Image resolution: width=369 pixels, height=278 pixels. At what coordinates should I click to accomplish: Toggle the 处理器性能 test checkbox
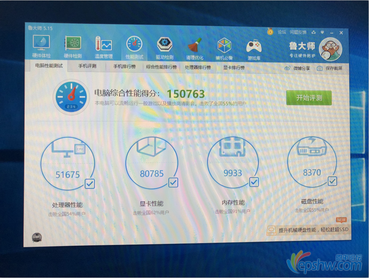coord(90,184)
